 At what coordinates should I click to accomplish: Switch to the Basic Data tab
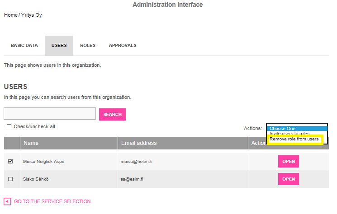pyautogui.click(x=24, y=46)
